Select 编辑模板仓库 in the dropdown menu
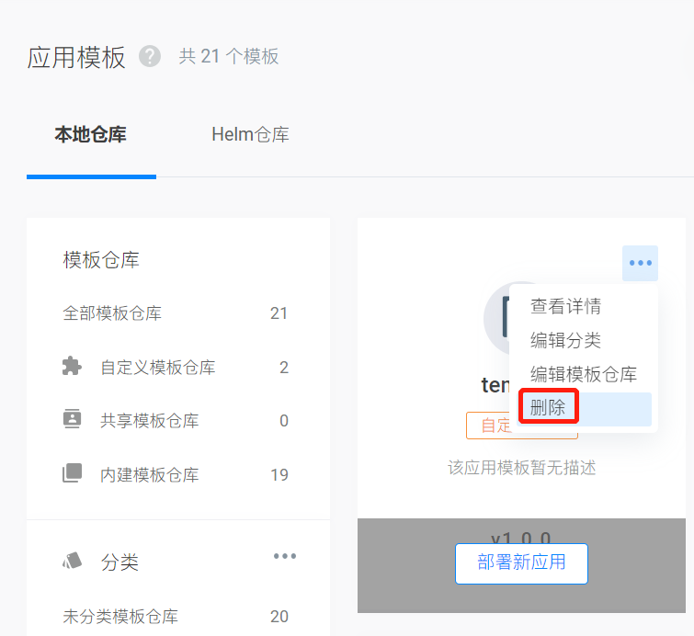The image size is (694, 636). coord(583,374)
